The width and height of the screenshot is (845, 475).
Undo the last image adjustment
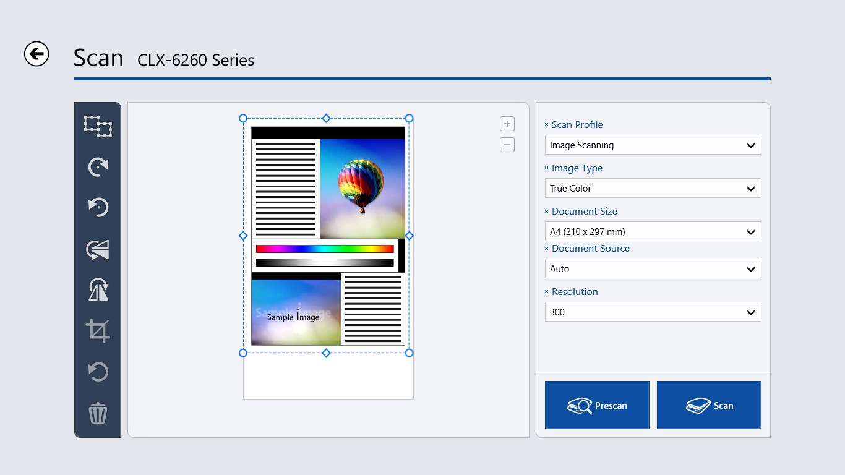point(97,372)
